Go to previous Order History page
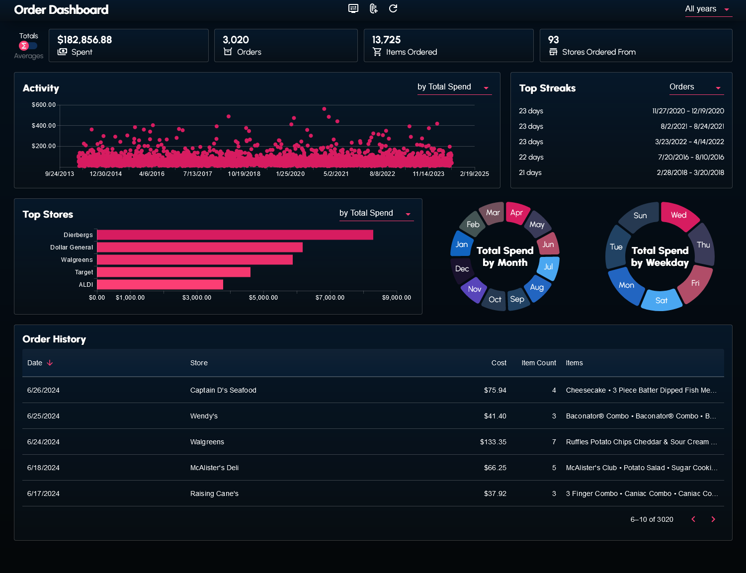This screenshot has width=746, height=573. click(x=693, y=519)
